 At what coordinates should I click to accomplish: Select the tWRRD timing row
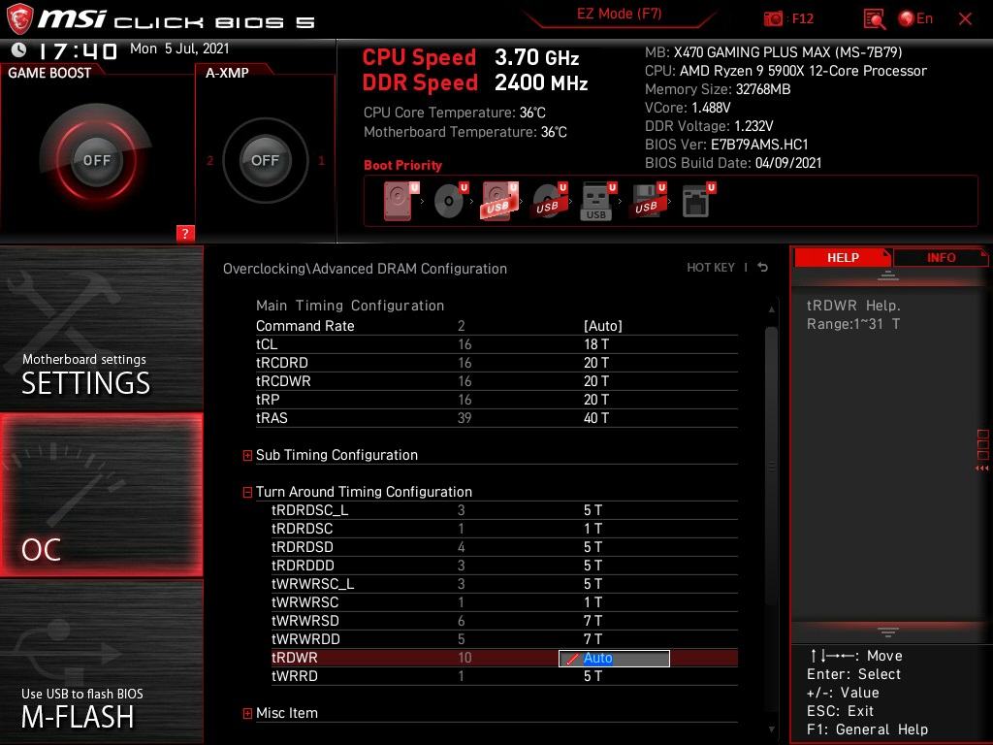[504, 676]
